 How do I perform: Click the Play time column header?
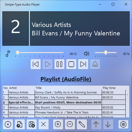click(x=109, y=88)
